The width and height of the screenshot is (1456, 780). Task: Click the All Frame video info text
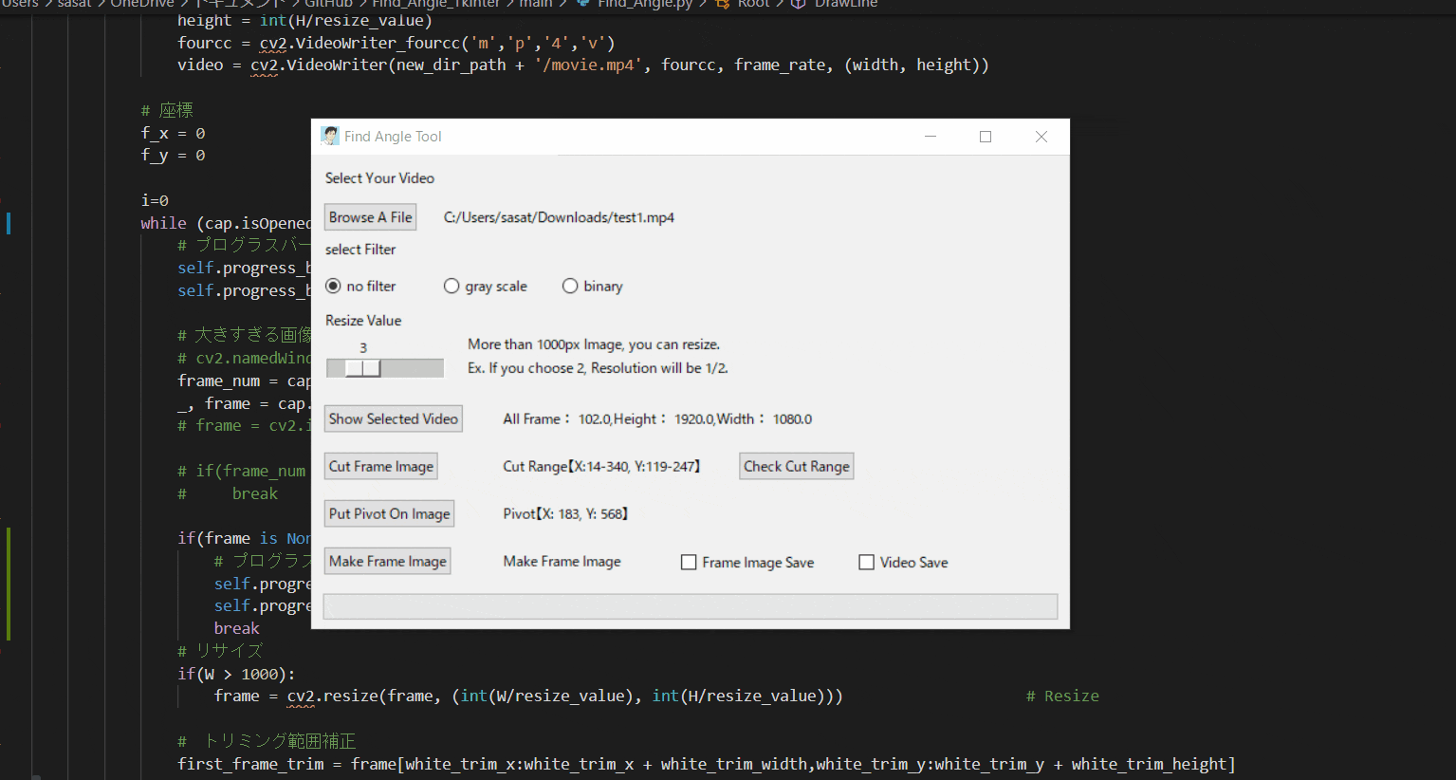click(x=657, y=418)
